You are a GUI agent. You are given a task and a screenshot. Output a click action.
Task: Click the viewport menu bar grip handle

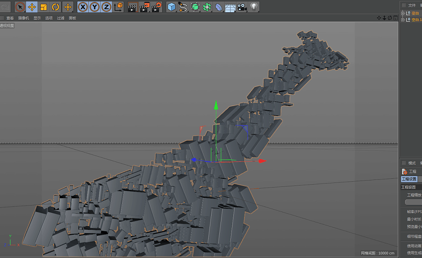click(x=2, y=18)
